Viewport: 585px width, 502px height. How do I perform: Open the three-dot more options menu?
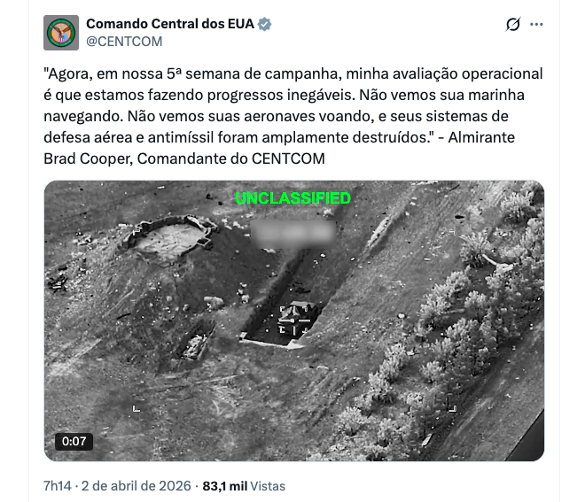pos(536,24)
